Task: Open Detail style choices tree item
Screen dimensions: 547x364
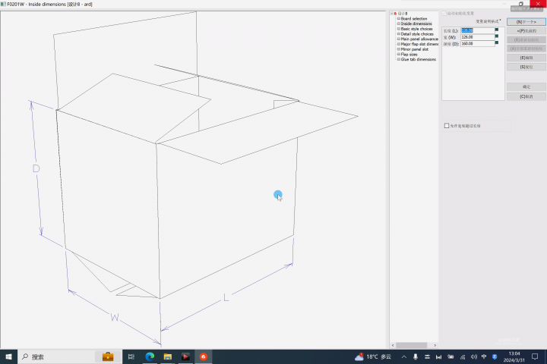Action: tap(417, 34)
